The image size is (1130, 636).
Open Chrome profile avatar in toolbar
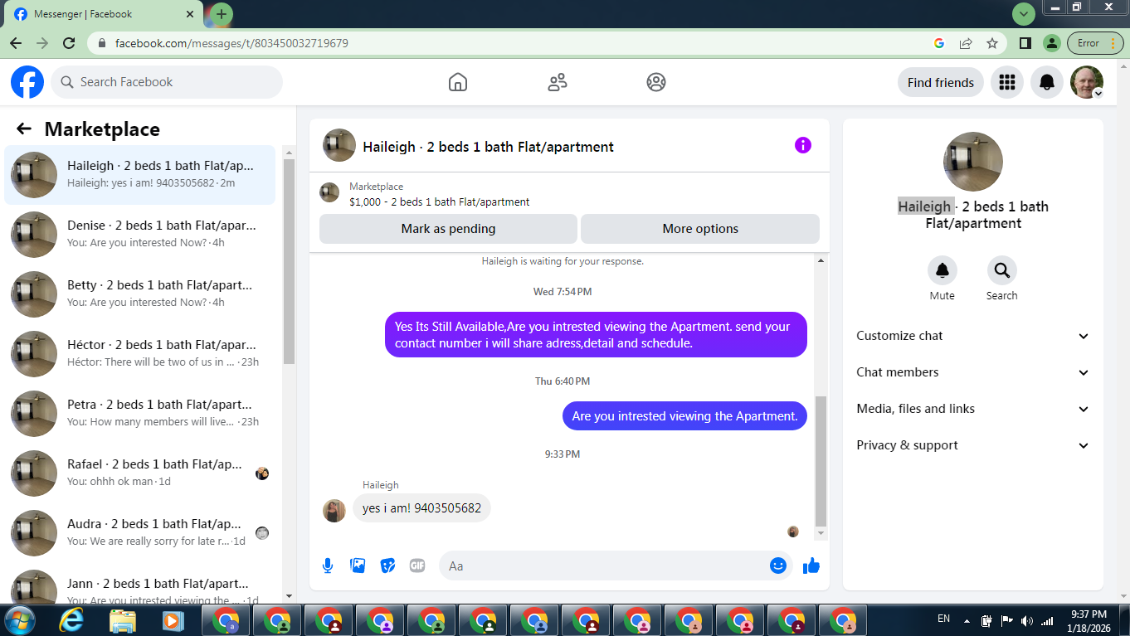tap(1051, 43)
